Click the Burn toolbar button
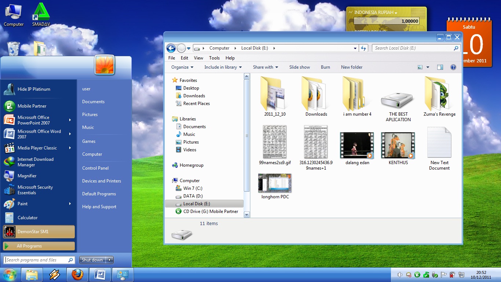This screenshot has height=282, width=501. pos(325,67)
